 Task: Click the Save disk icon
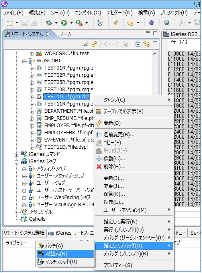(x=24, y=23)
